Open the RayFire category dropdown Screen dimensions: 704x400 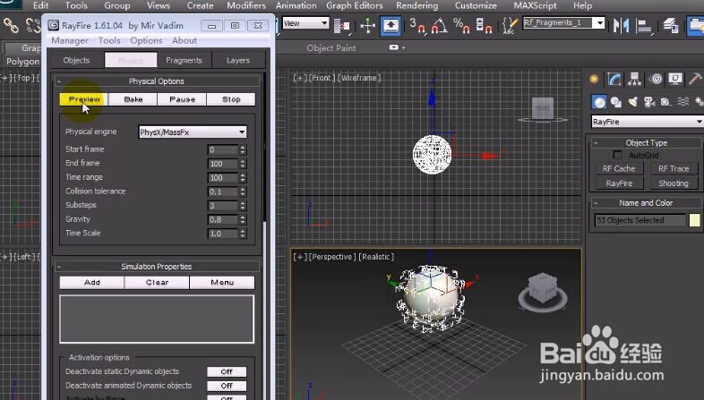coord(648,122)
